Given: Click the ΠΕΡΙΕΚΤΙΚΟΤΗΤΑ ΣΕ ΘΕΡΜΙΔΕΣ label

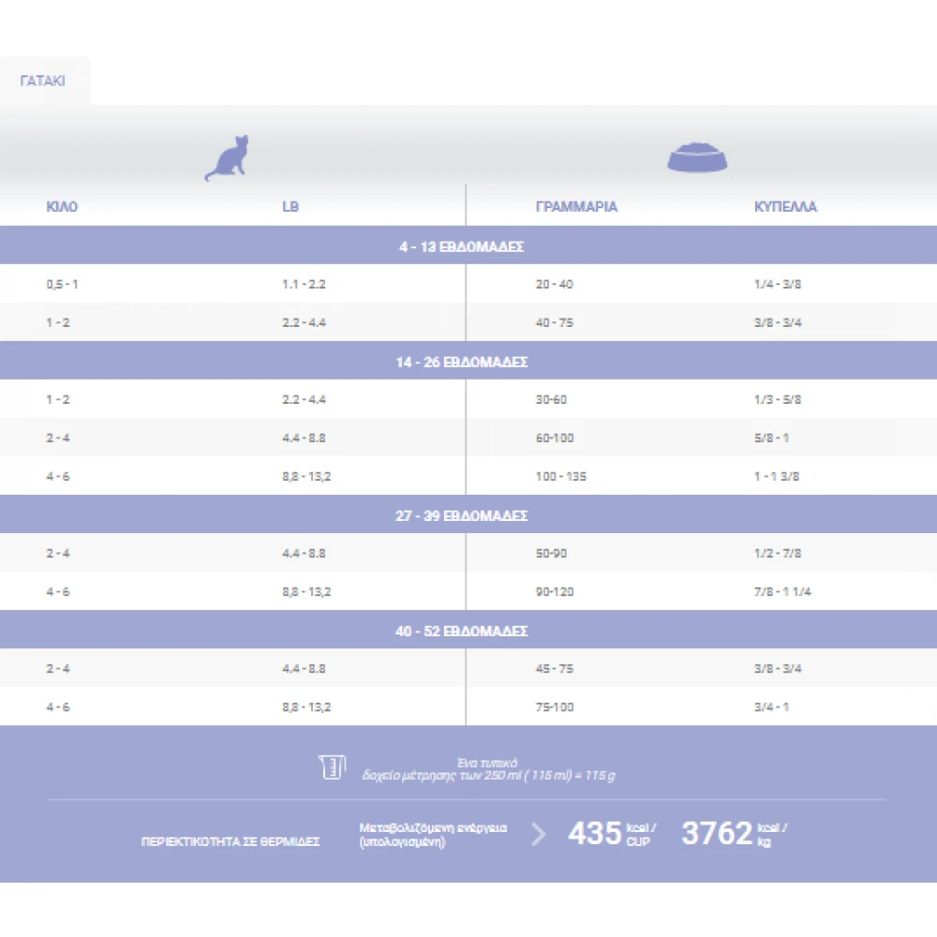Looking at the screenshot, I should pos(230,842).
